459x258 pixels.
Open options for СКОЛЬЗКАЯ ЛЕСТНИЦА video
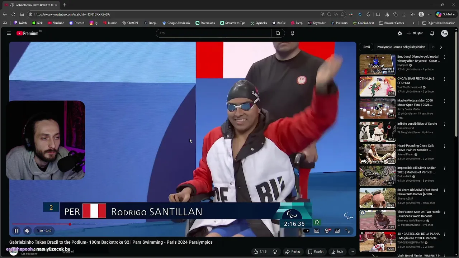[x=444, y=79]
